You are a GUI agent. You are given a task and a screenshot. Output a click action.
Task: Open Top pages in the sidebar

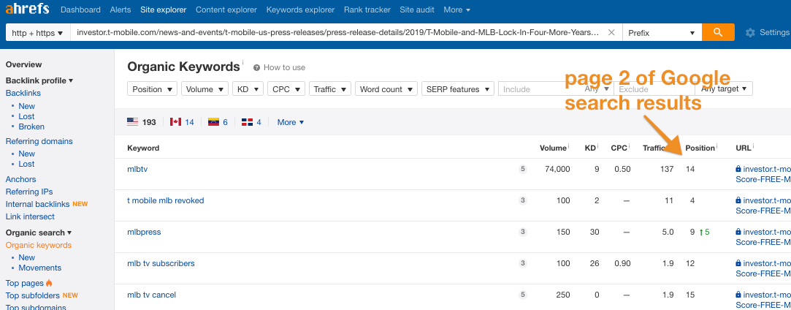tap(24, 283)
